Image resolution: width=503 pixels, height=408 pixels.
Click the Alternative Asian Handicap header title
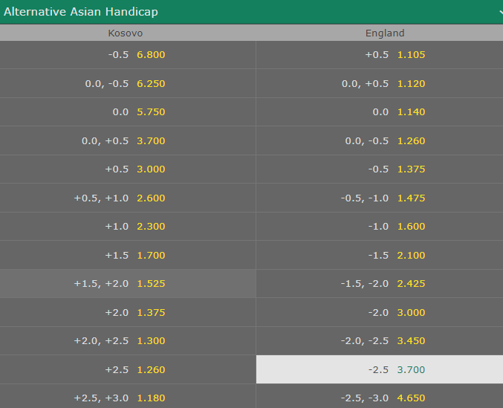point(81,12)
